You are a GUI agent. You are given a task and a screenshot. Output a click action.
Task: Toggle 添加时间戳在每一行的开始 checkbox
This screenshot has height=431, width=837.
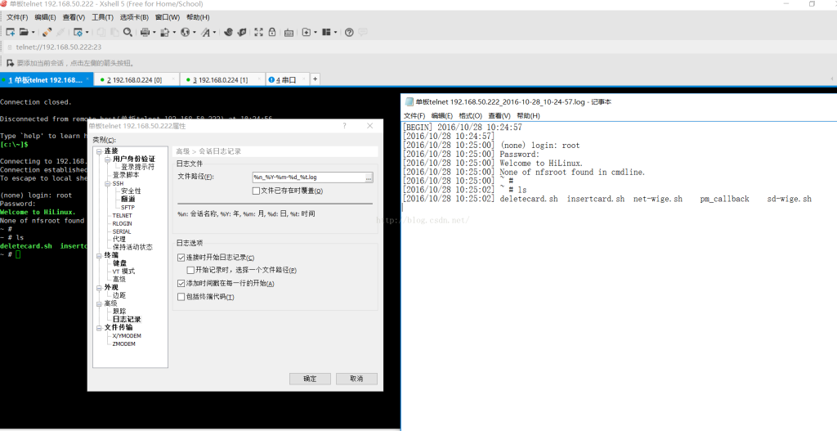(181, 283)
